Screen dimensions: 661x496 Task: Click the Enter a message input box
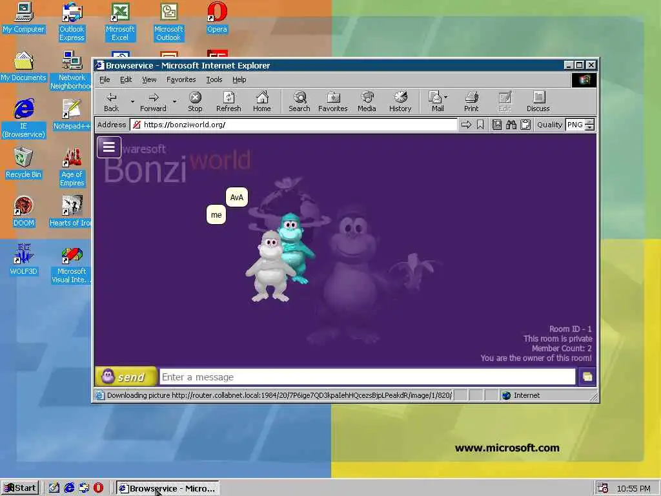pyautogui.click(x=367, y=377)
